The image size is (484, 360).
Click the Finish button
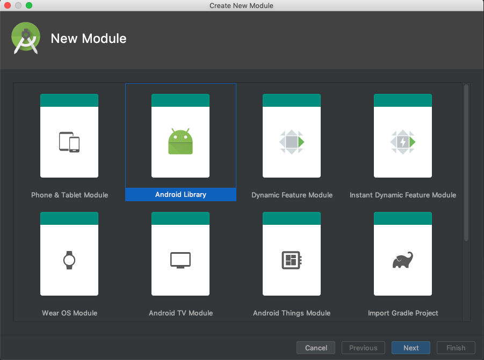coord(456,348)
